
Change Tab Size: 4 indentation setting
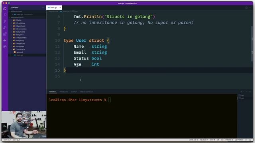(x=204, y=140)
